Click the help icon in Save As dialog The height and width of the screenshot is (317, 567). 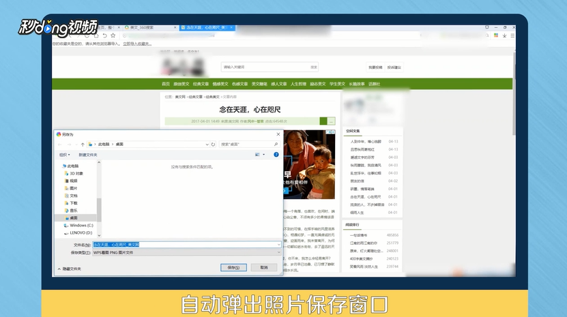[x=276, y=154]
